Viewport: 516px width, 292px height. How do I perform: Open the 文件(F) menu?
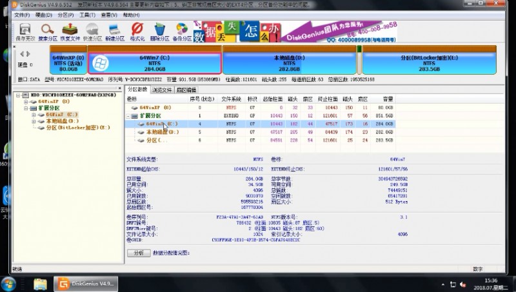pos(22,15)
